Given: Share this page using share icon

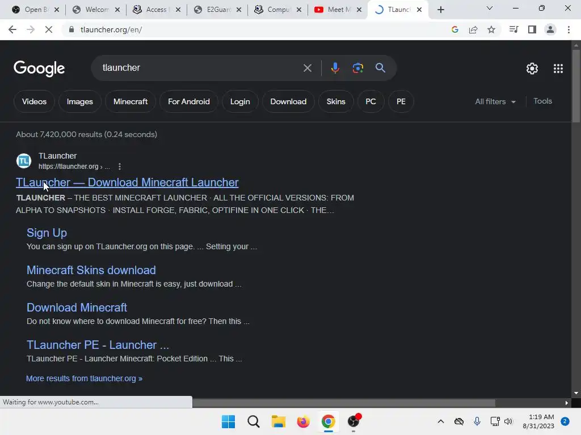Looking at the screenshot, I should pos(473,29).
